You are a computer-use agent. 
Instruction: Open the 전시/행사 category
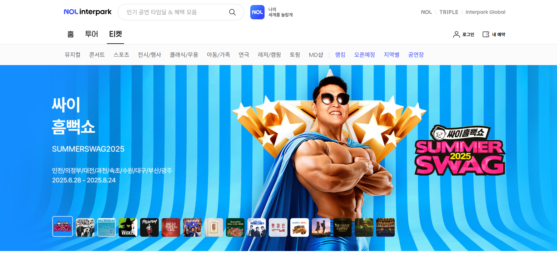coord(149,55)
